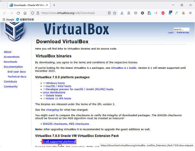Open the Login link
This screenshot has height=151, width=195.
(171, 32)
